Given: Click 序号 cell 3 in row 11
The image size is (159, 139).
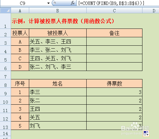Looking at the screenshot, I should point(20,109).
